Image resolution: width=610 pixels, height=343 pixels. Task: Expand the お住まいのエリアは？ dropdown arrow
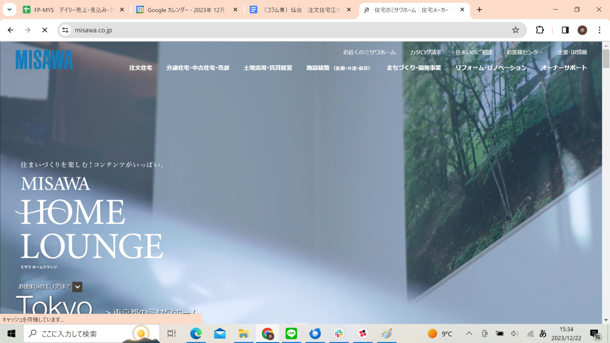point(77,287)
